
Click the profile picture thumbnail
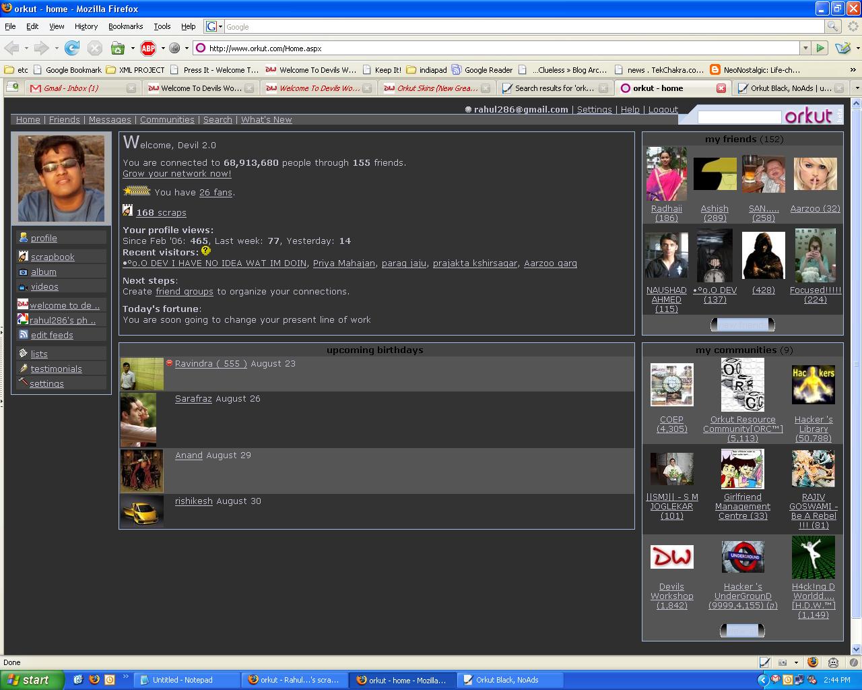(x=61, y=178)
